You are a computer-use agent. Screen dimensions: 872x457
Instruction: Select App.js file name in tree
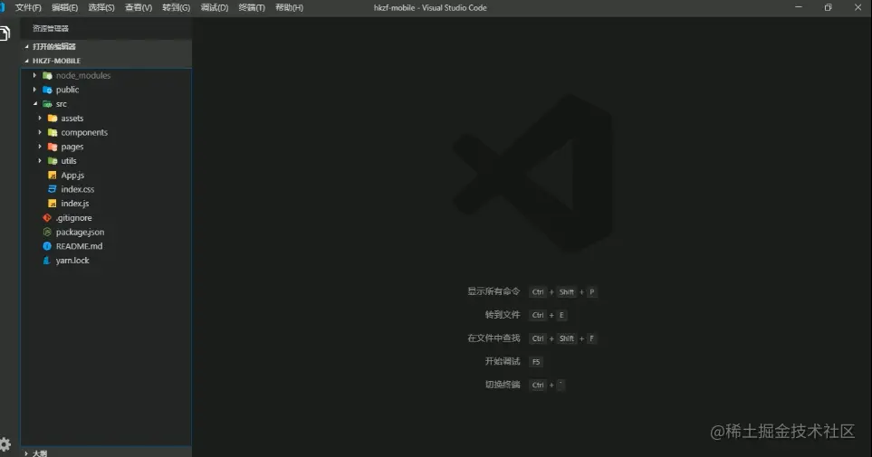point(72,176)
